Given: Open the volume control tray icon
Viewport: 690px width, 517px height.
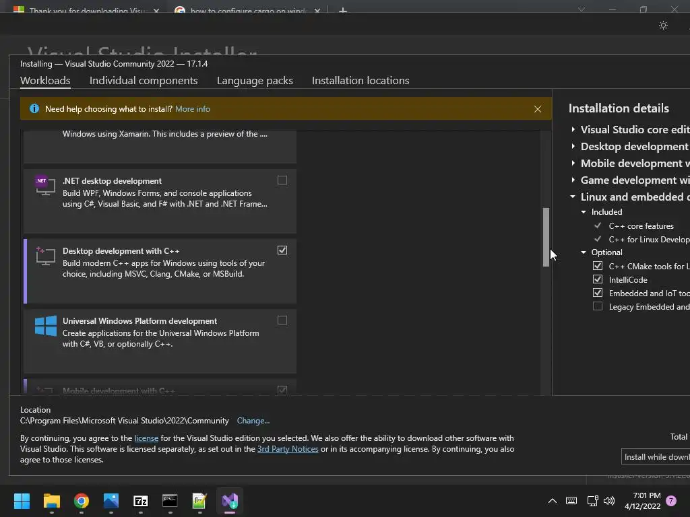Looking at the screenshot, I should point(609,501).
